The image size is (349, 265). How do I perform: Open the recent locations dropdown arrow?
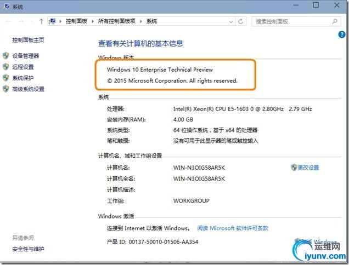pos(31,21)
